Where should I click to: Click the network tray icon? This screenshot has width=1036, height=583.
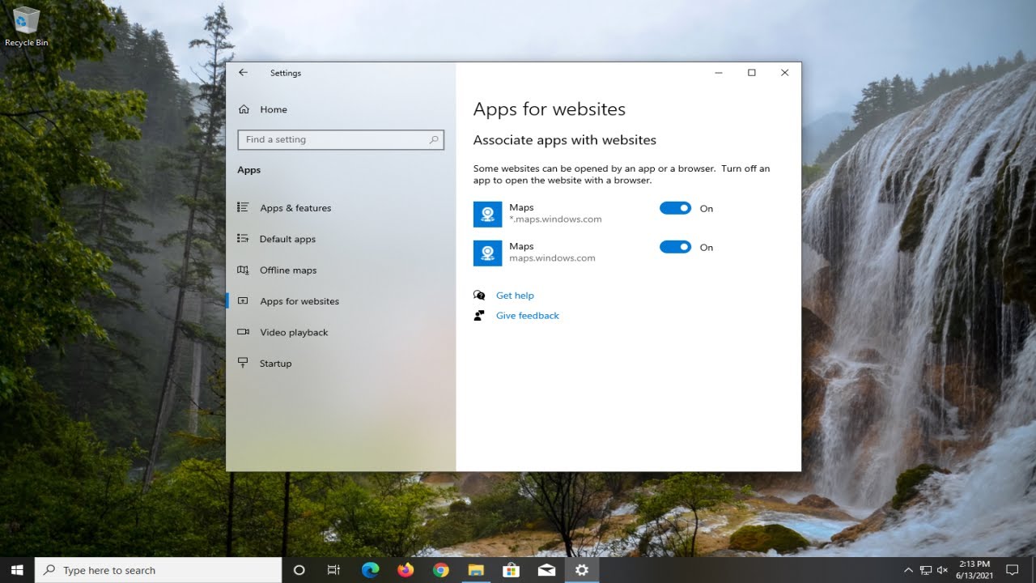coord(926,570)
